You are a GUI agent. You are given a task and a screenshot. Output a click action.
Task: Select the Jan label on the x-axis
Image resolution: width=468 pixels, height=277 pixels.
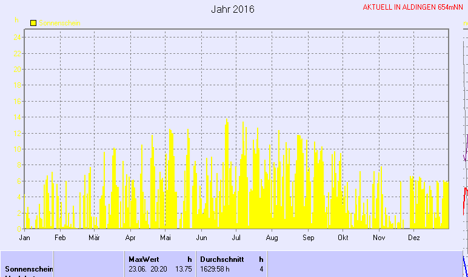(25, 238)
